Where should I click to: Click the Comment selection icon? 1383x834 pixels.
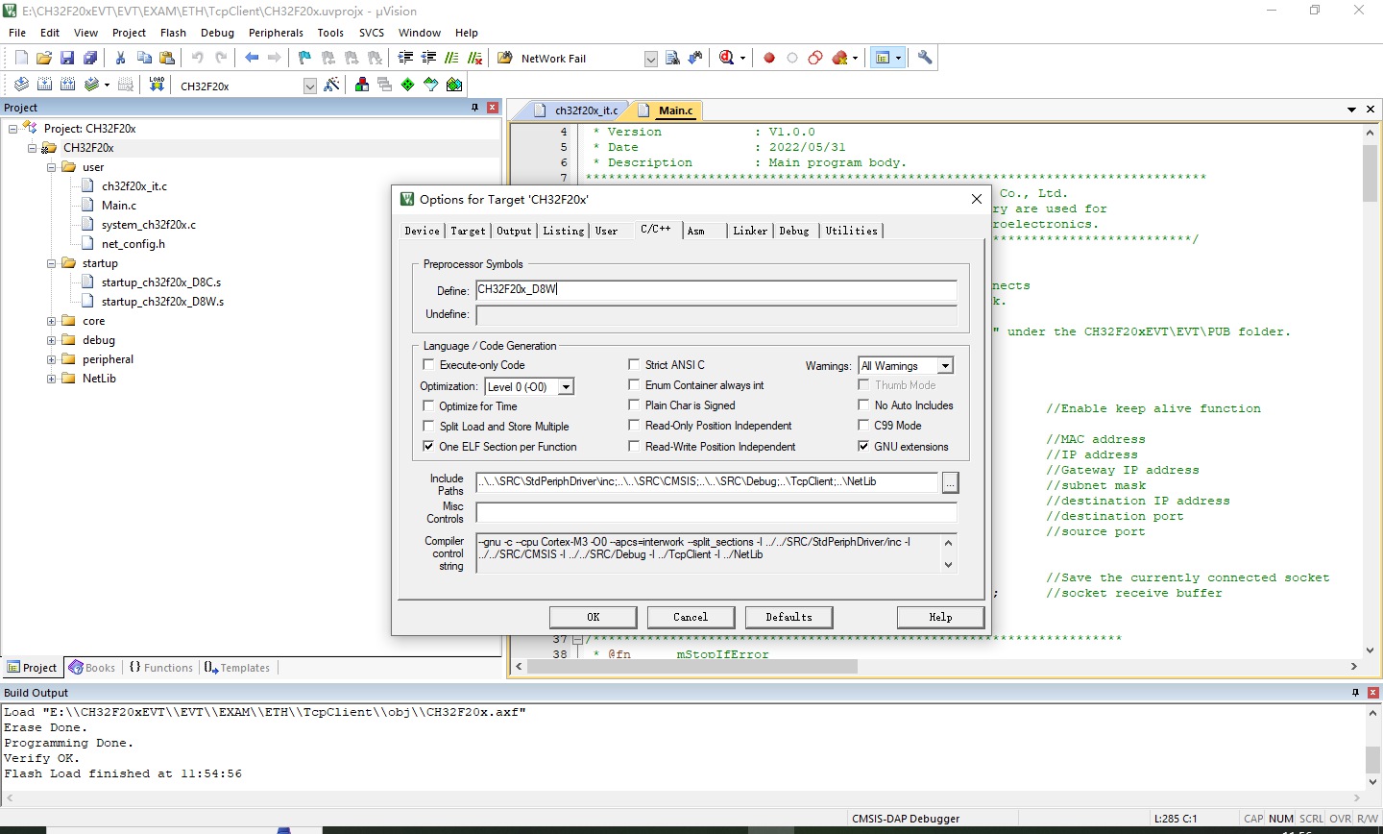(451, 58)
